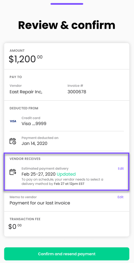The image size is (134, 263).
Task: Click the Feb 25-27, 2020 delivery date
Action: coord(39,174)
